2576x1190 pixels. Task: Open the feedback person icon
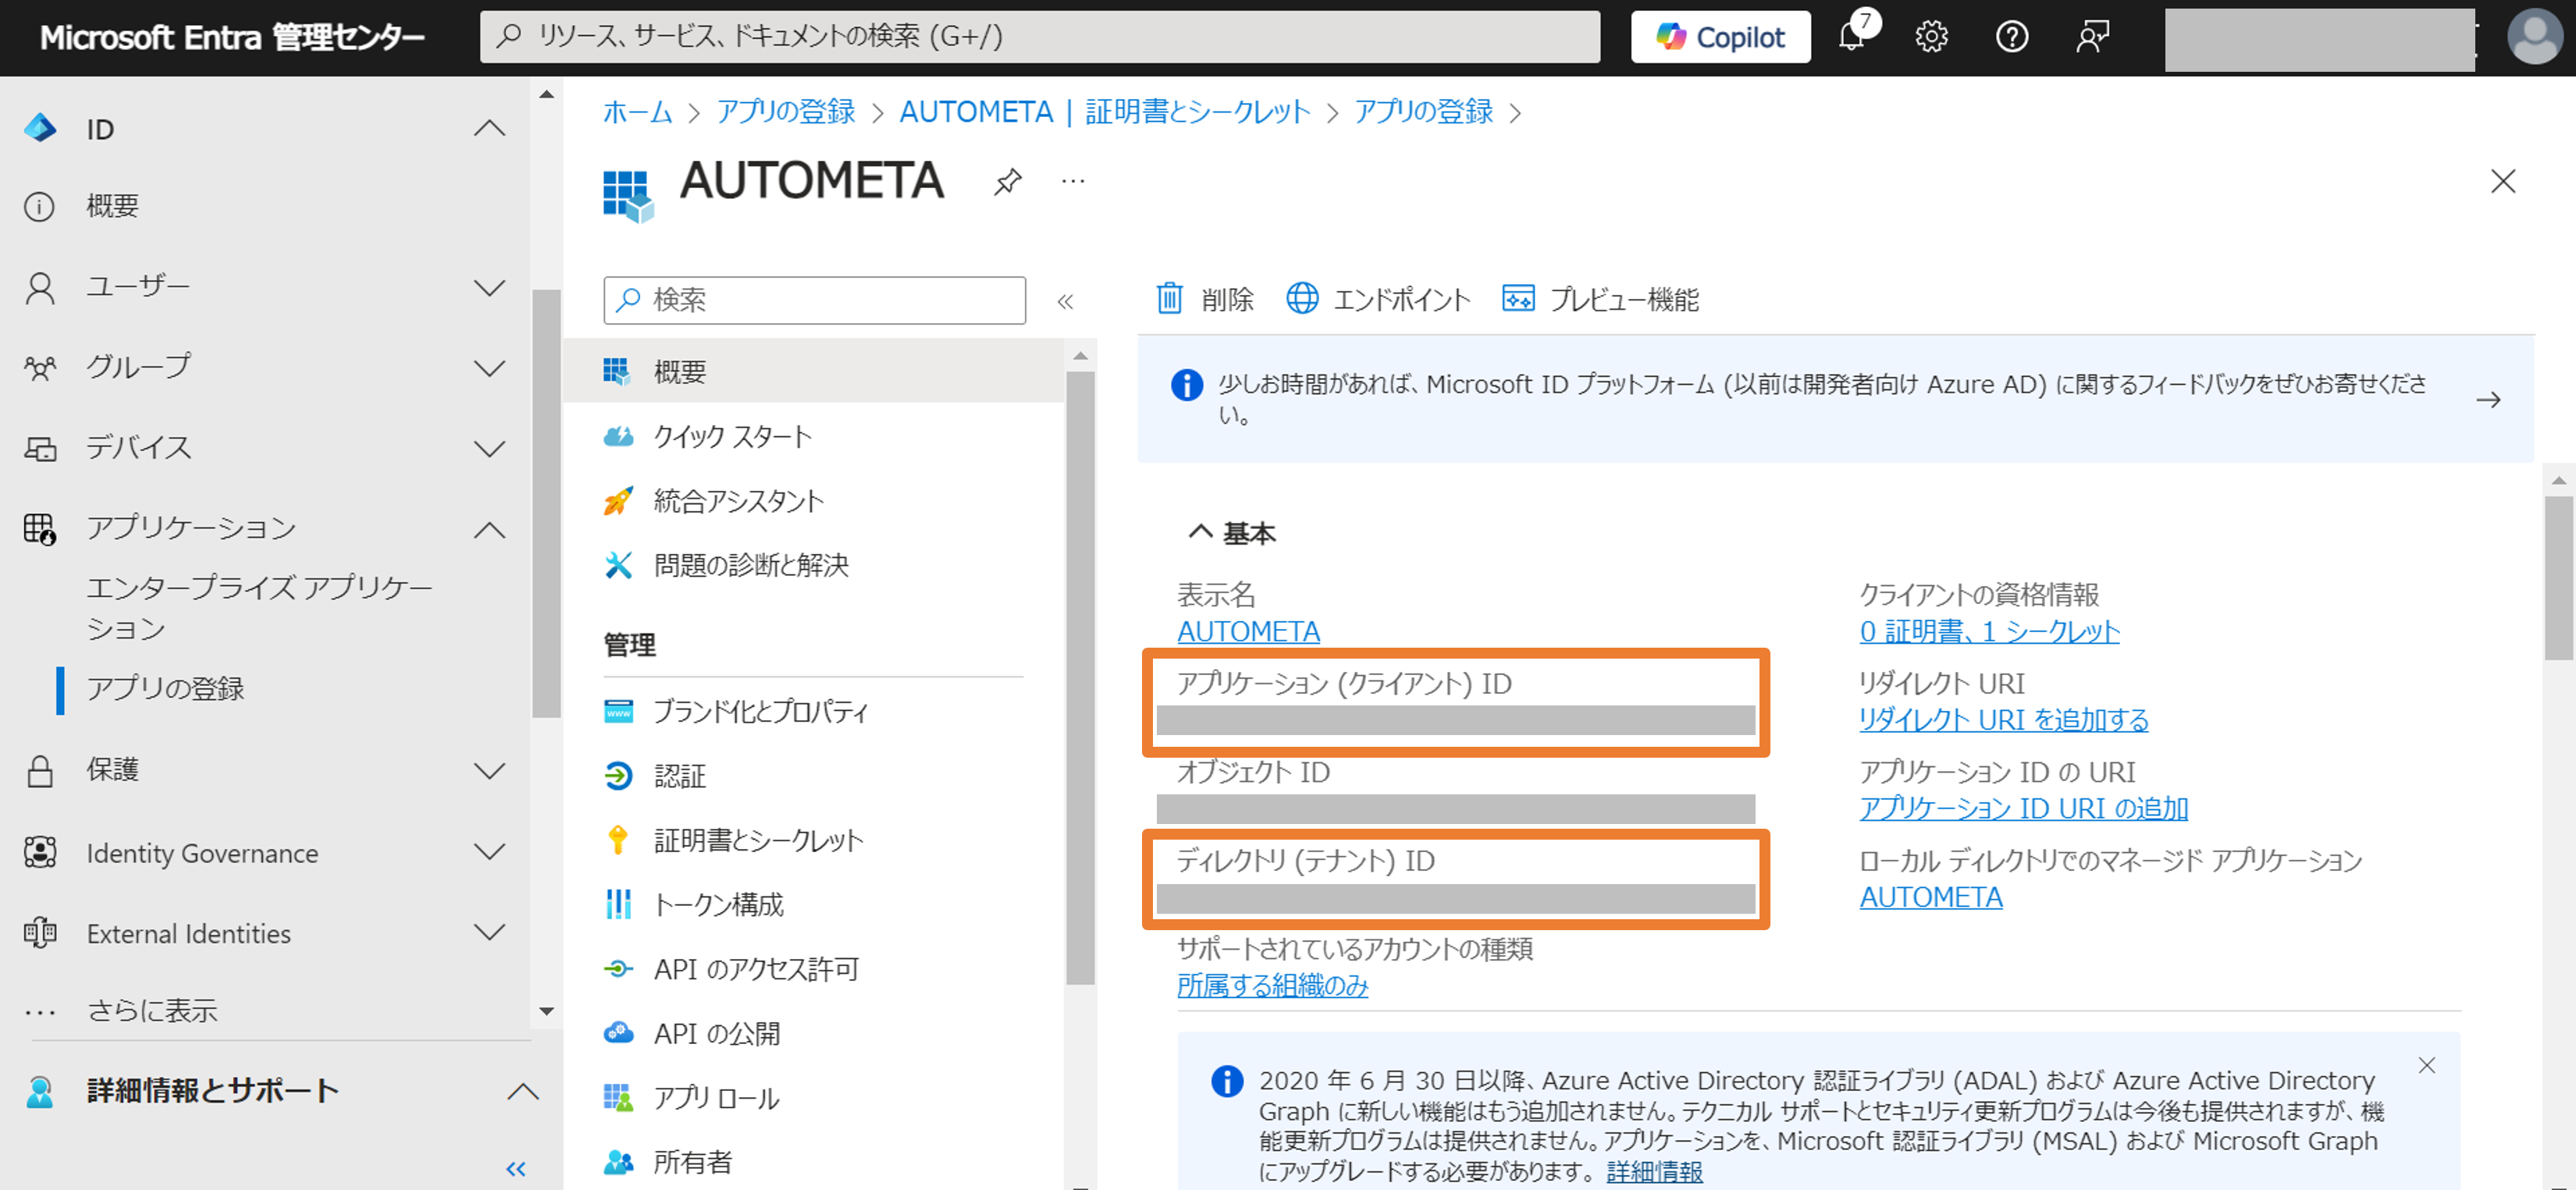point(2092,37)
